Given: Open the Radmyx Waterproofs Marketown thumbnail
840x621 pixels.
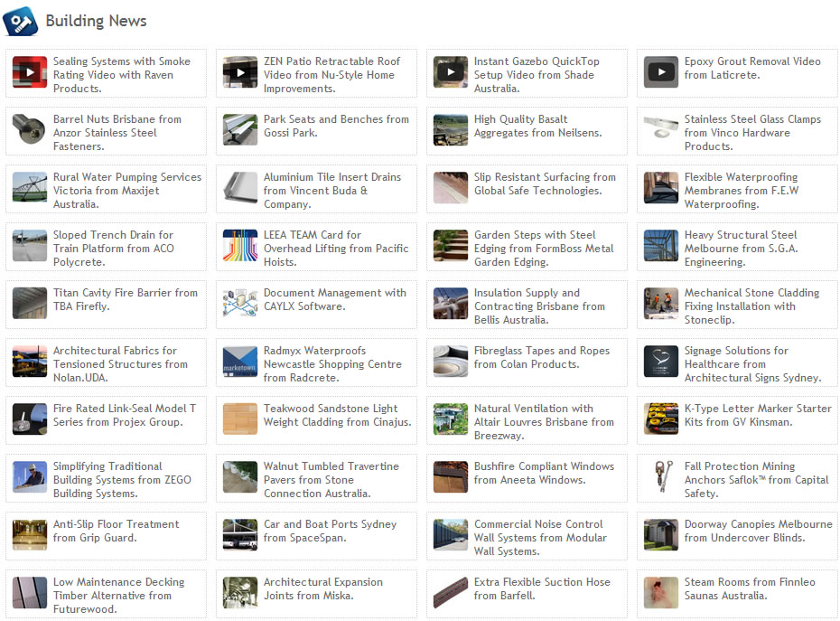Looking at the screenshot, I should [x=240, y=362].
